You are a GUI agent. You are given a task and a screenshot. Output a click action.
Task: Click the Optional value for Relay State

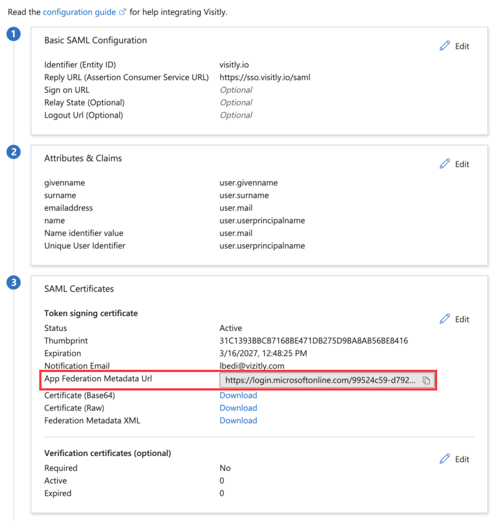(x=236, y=102)
